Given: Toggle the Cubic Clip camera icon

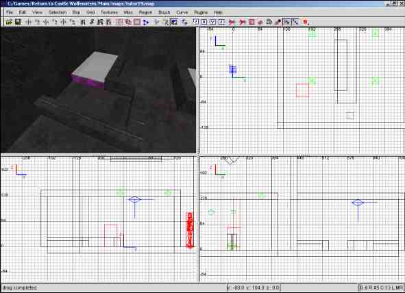Looking at the screenshot, I should point(174,22).
